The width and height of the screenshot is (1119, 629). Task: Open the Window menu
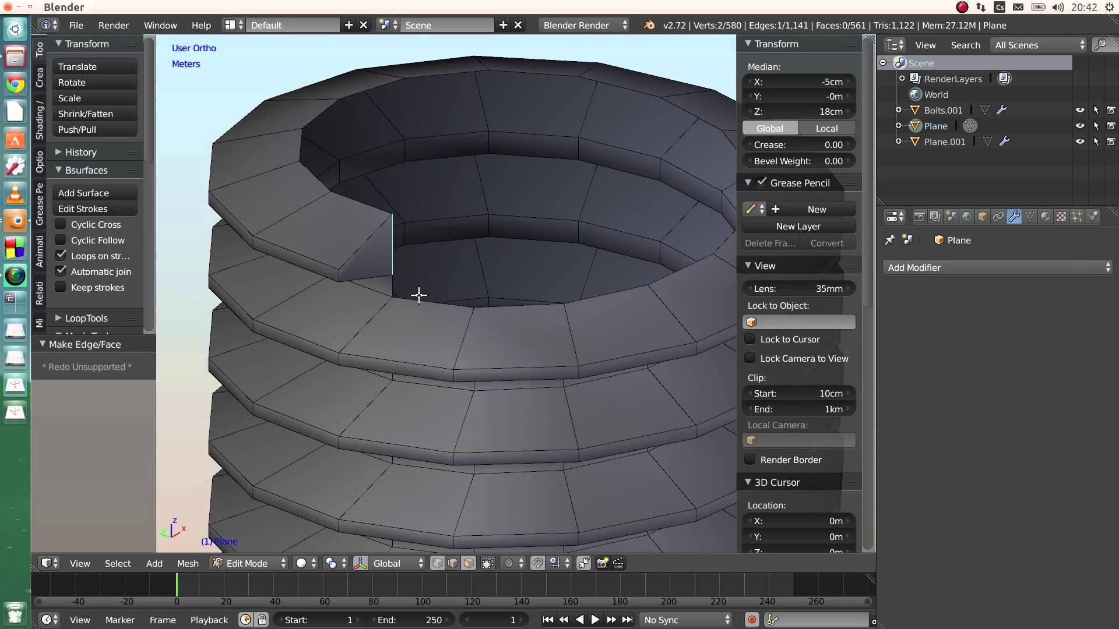click(x=160, y=25)
